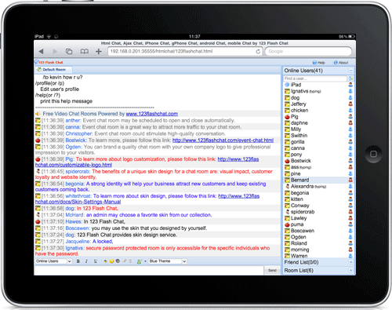392x310 pixels.
Task: Select user Alexandra in user list
Action: (x=302, y=186)
